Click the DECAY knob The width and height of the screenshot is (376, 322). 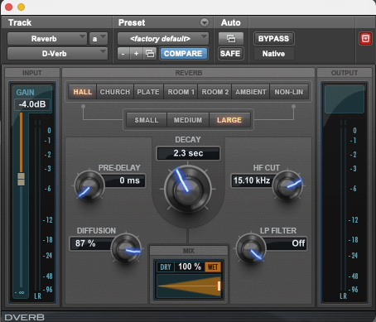(188, 189)
